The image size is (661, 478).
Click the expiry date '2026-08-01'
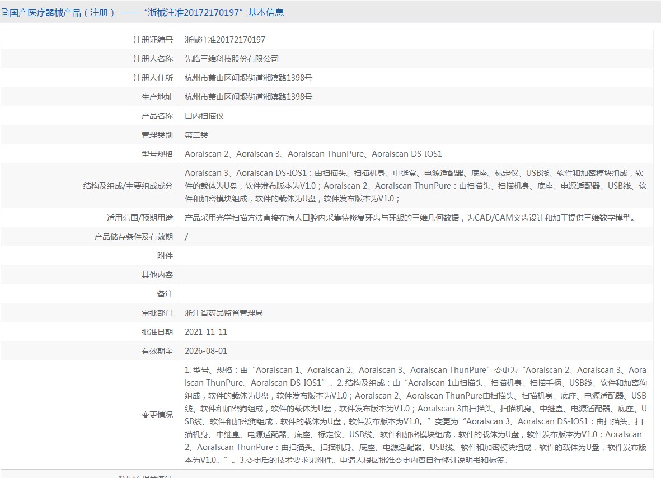[206, 351]
